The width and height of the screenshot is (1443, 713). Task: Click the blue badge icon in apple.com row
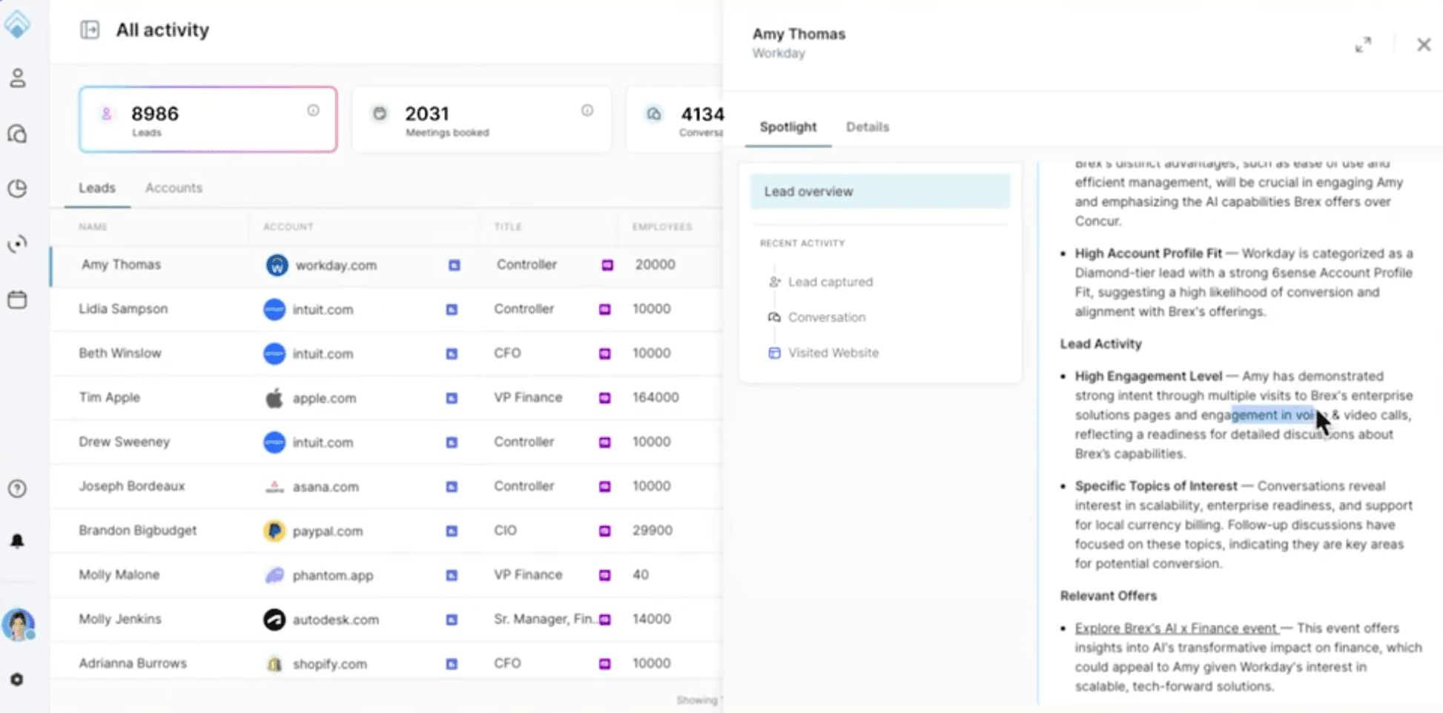(452, 398)
